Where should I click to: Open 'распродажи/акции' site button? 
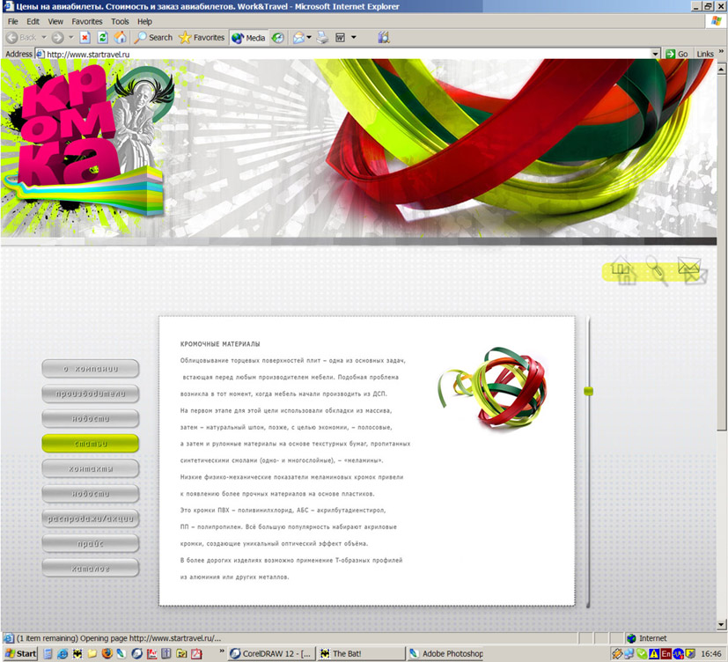click(x=91, y=519)
